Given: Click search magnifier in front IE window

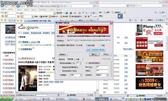Looking at the screenshot, I should click(94, 6).
